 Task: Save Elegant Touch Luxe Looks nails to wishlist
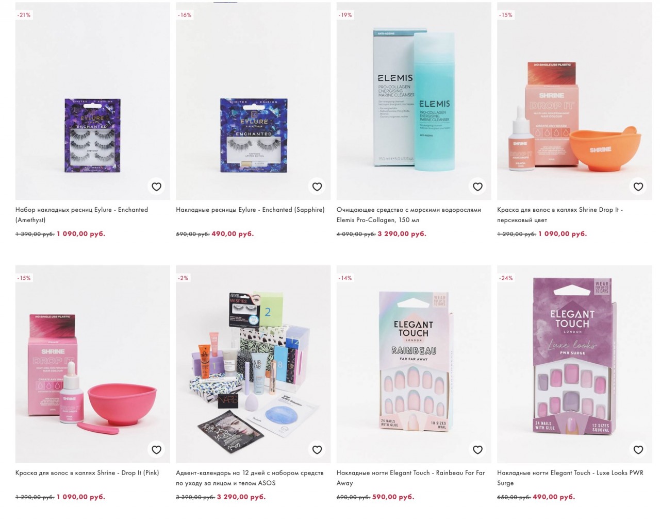click(x=638, y=450)
